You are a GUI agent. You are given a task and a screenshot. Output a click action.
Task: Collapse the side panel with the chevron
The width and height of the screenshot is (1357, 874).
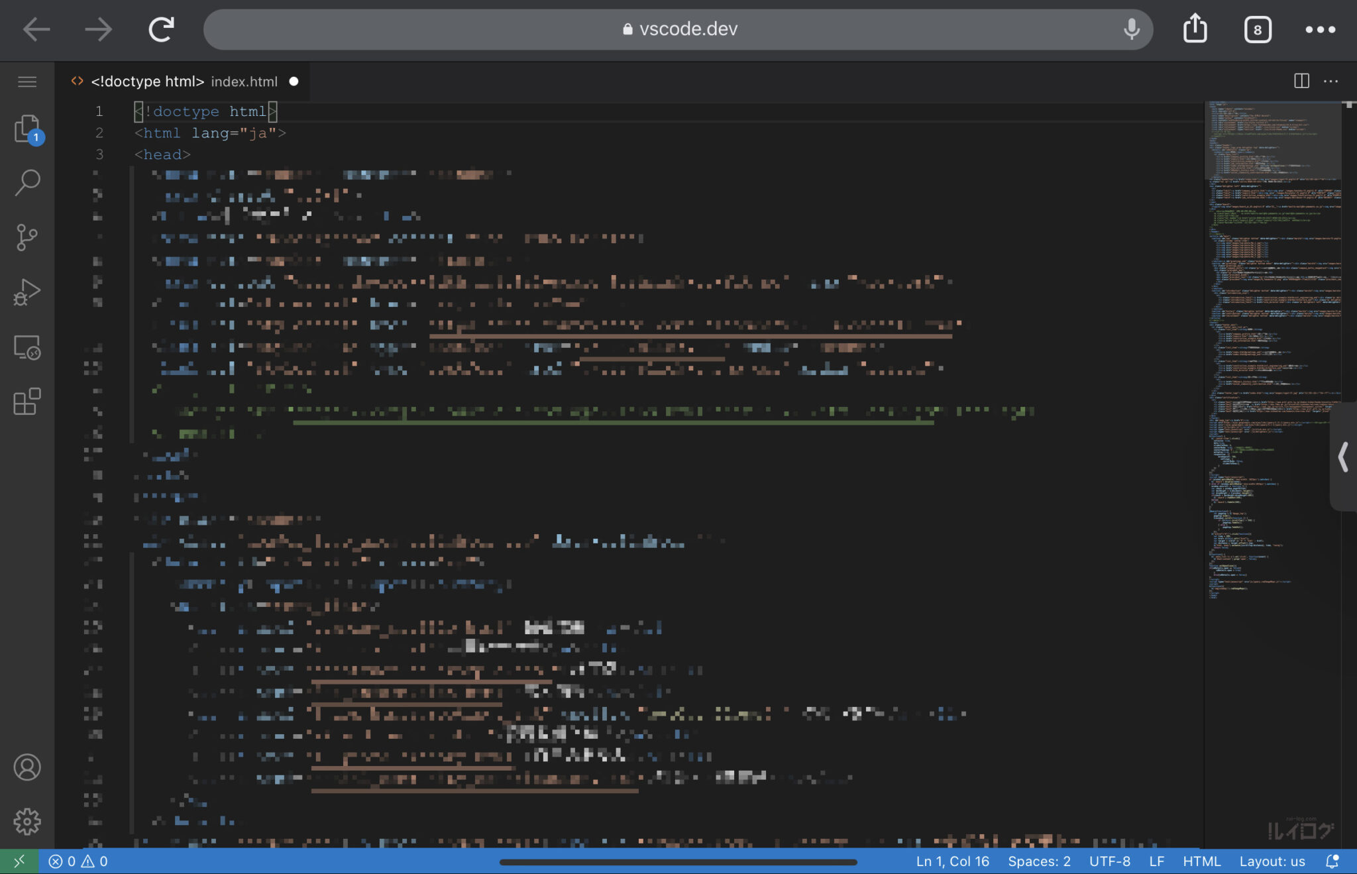(1342, 457)
